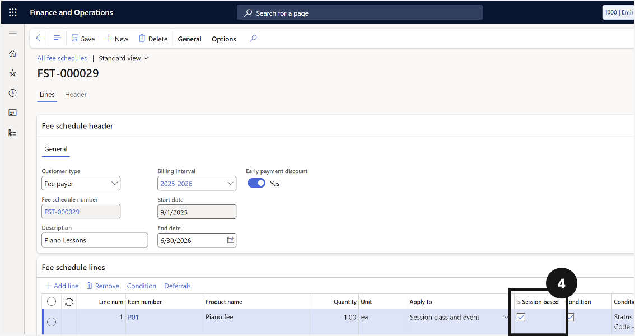Click the Unit column header
The image size is (635, 336).
pos(366,302)
